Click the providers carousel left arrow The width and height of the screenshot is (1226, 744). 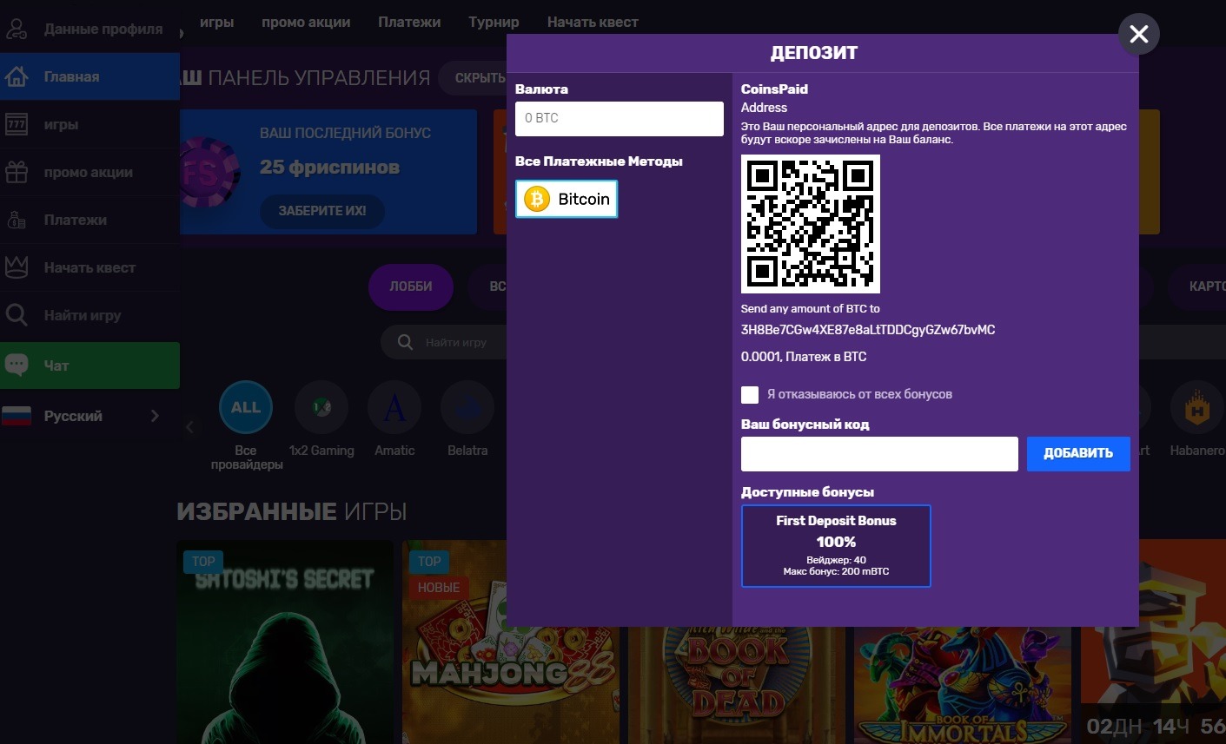[190, 426]
